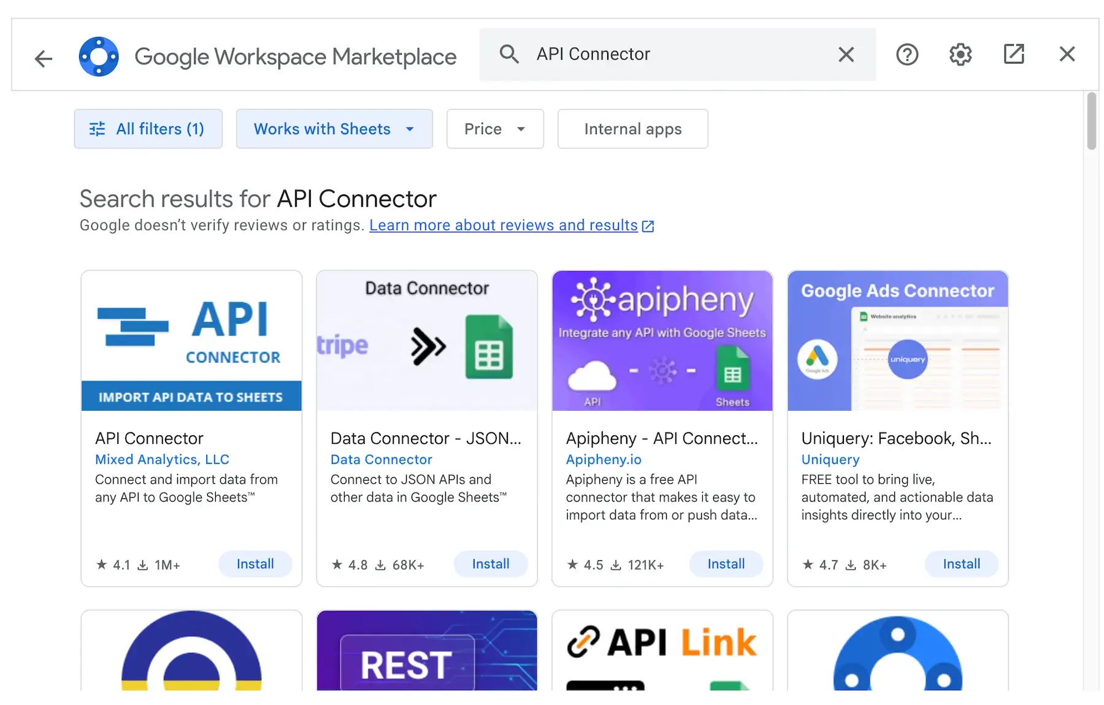The width and height of the screenshot is (1104, 705).
Task: Click the 68K+ downloads icon
Action: tap(380, 565)
